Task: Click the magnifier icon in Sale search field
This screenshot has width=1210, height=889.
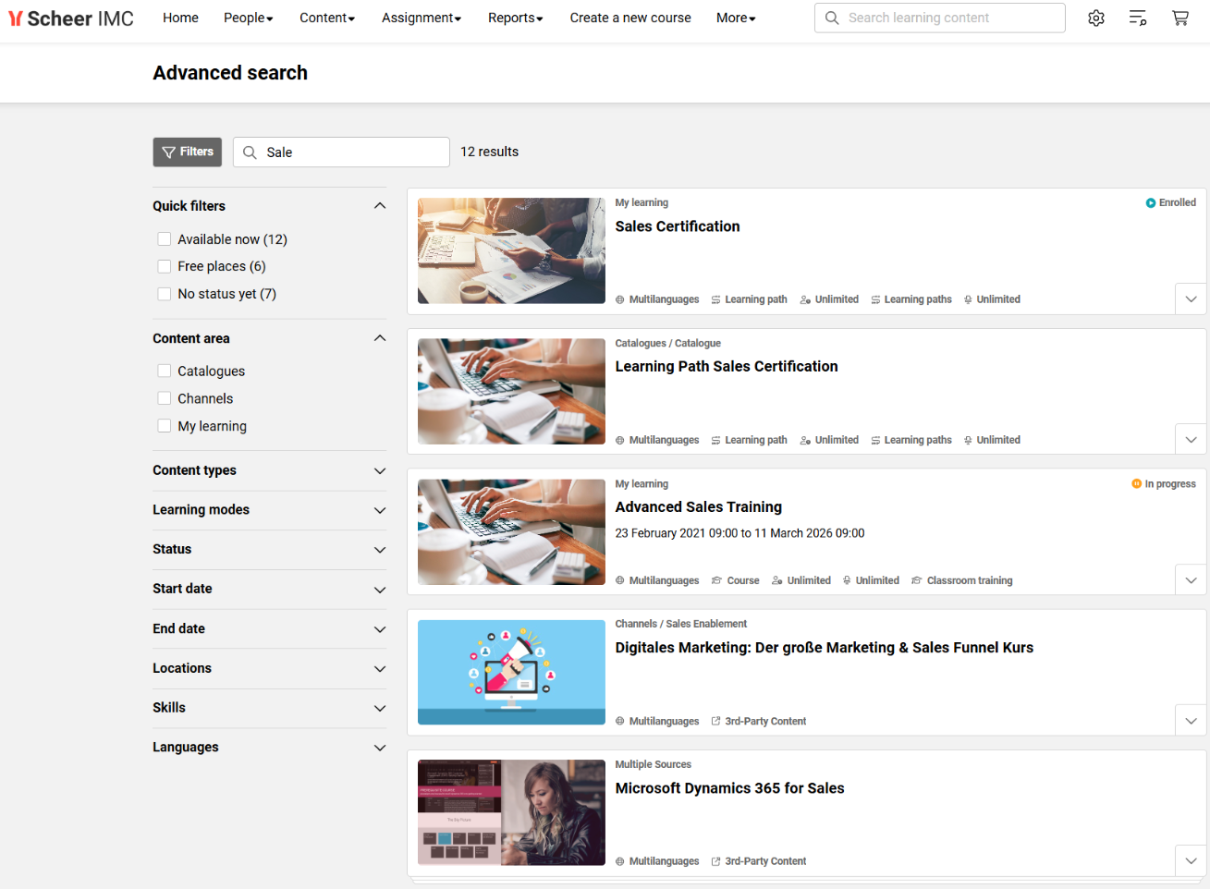Action: 250,152
